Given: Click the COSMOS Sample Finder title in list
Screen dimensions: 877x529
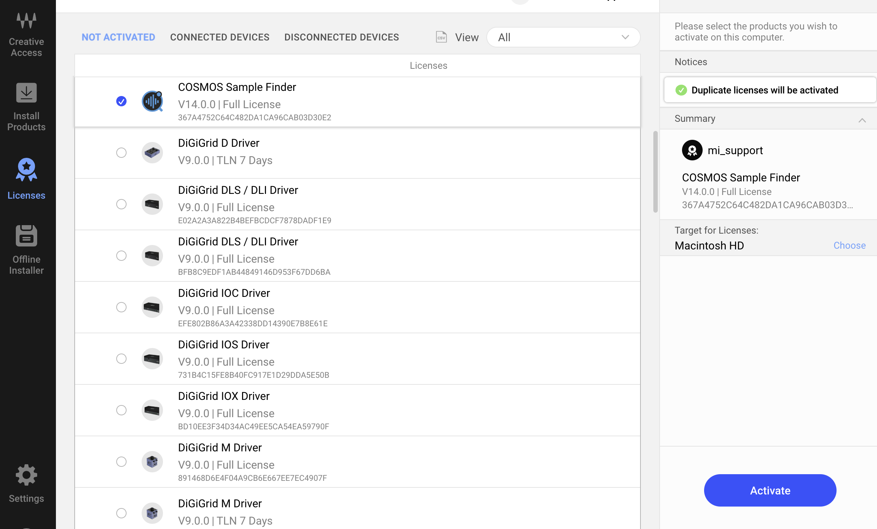Looking at the screenshot, I should (237, 87).
